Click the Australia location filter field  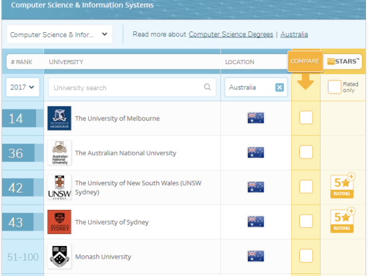tap(256, 88)
